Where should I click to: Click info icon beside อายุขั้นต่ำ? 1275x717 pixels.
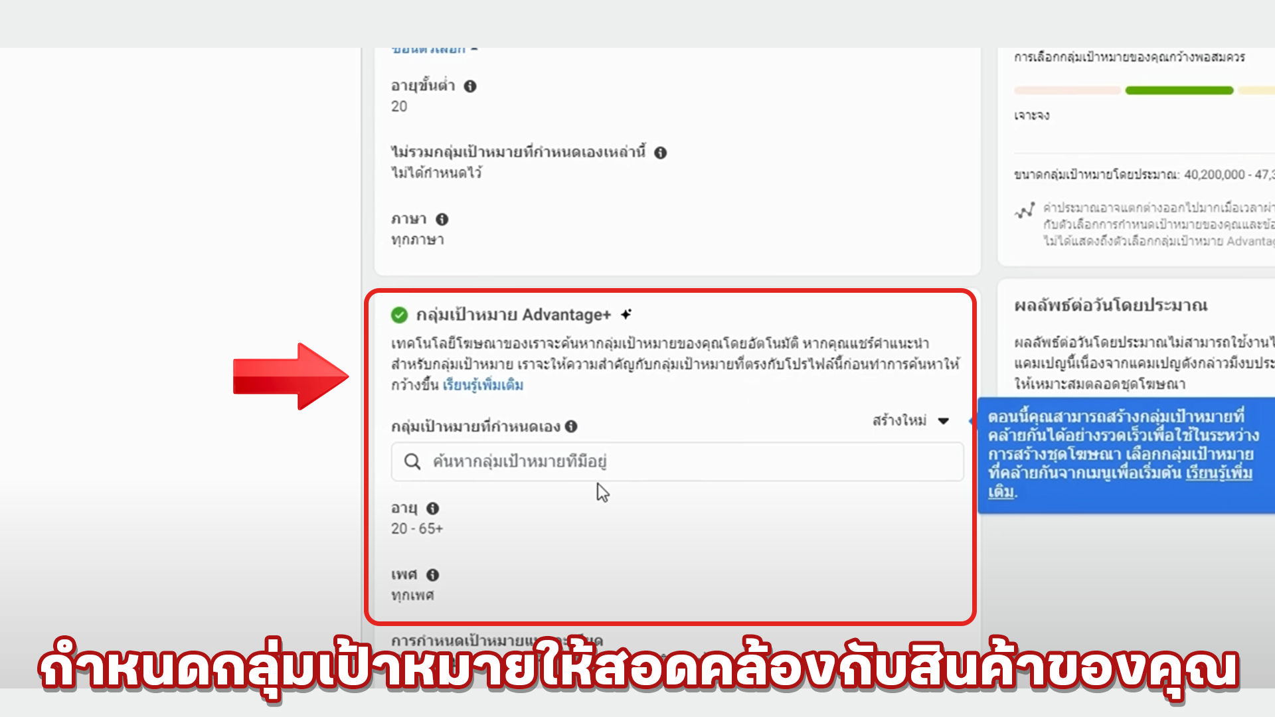tap(470, 86)
